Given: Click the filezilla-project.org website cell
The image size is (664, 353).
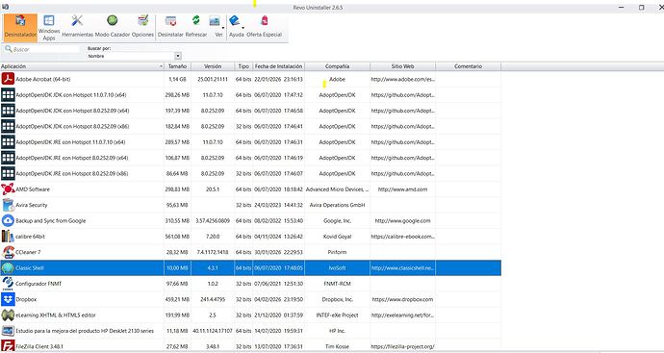Looking at the screenshot, I should (x=402, y=346).
